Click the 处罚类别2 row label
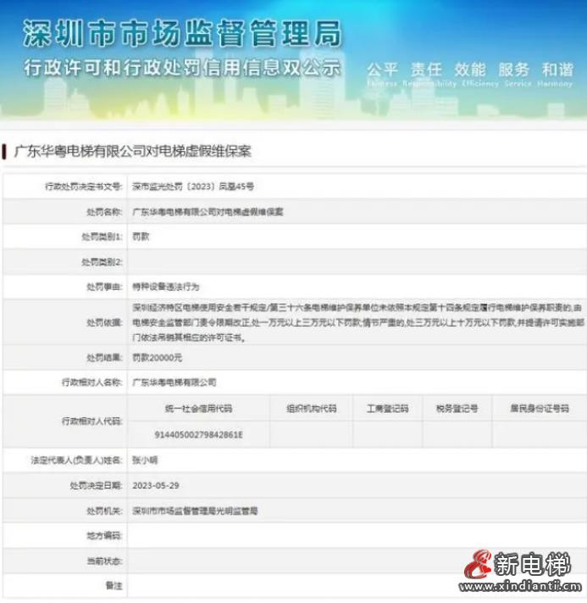The height and width of the screenshot is (603, 587). tap(102, 262)
